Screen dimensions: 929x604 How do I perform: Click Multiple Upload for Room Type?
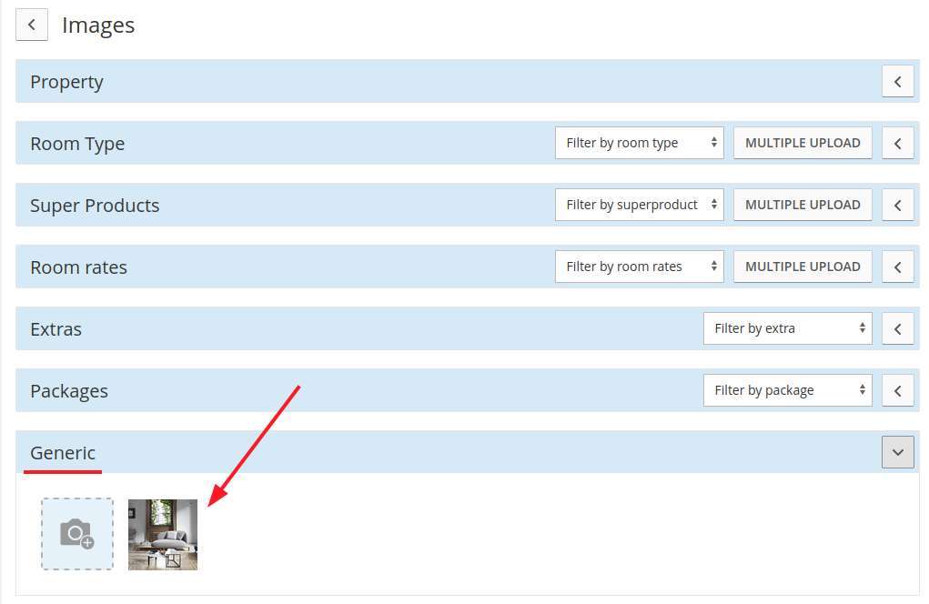[803, 143]
